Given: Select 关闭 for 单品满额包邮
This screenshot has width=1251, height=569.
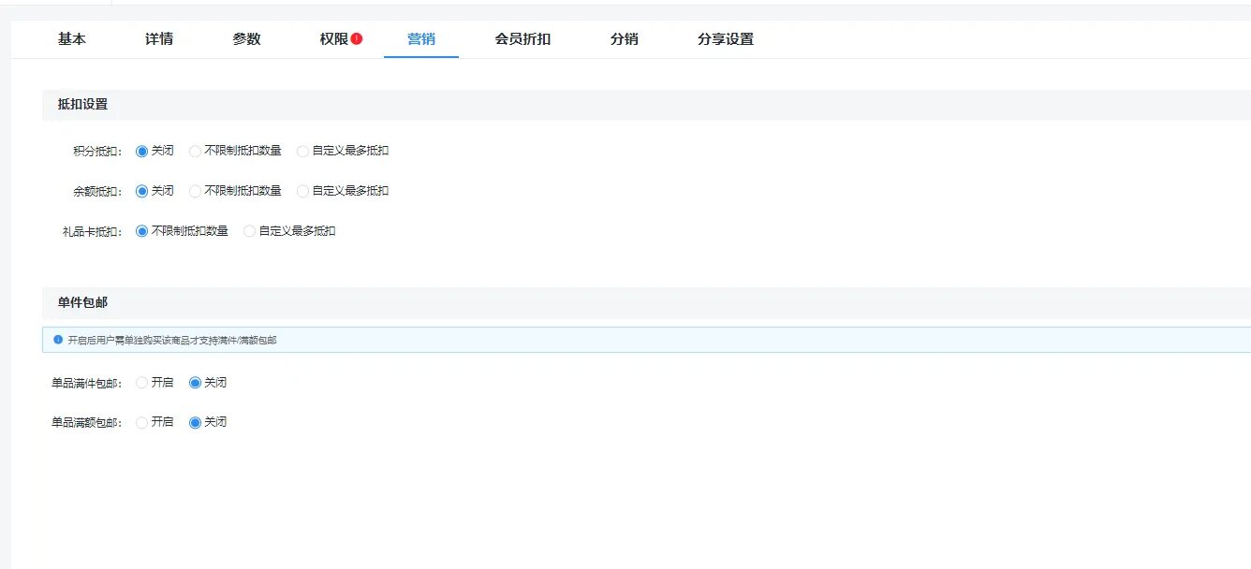Looking at the screenshot, I should 196,422.
